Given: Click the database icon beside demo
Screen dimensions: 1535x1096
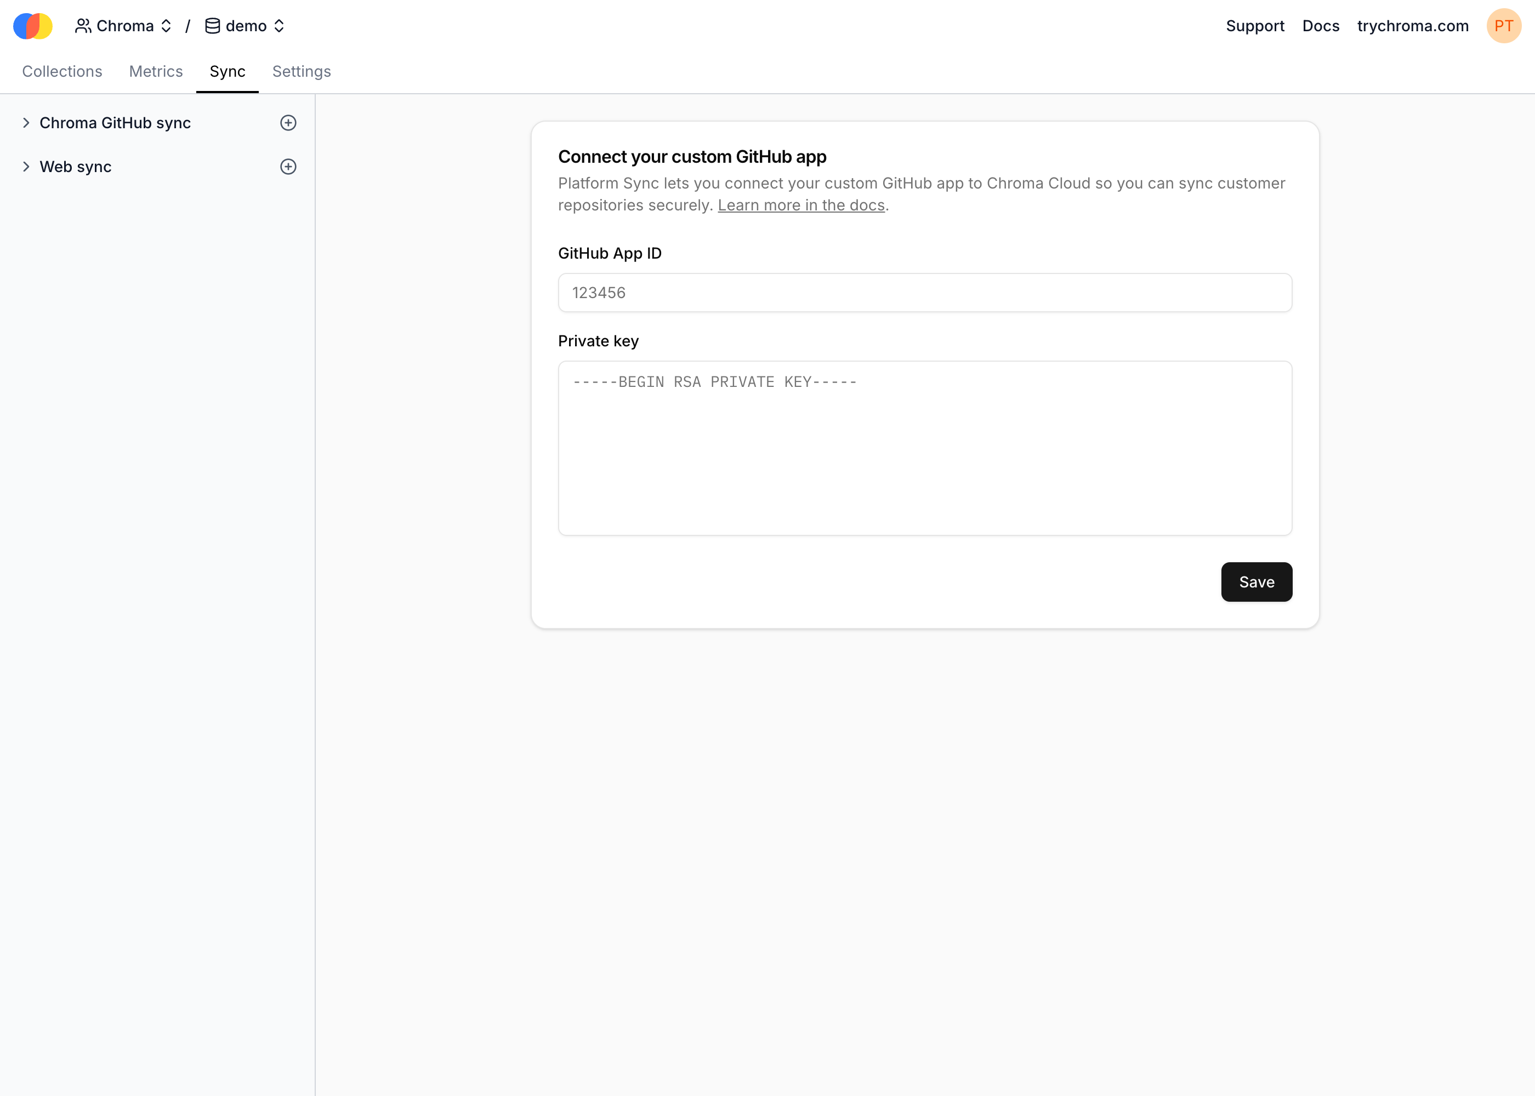Looking at the screenshot, I should [212, 26].
